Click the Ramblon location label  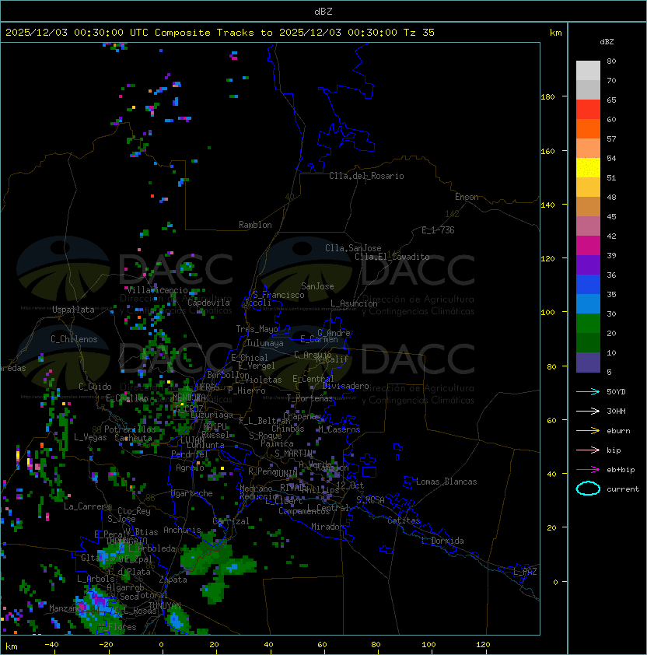(255, 225)
